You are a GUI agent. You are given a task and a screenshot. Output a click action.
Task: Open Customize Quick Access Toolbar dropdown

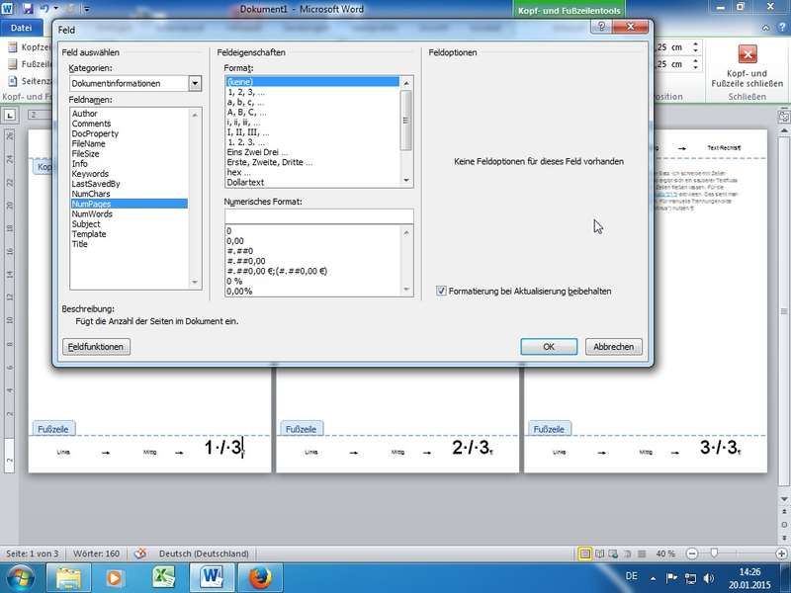pyautogui.click(x=87, y=9)
